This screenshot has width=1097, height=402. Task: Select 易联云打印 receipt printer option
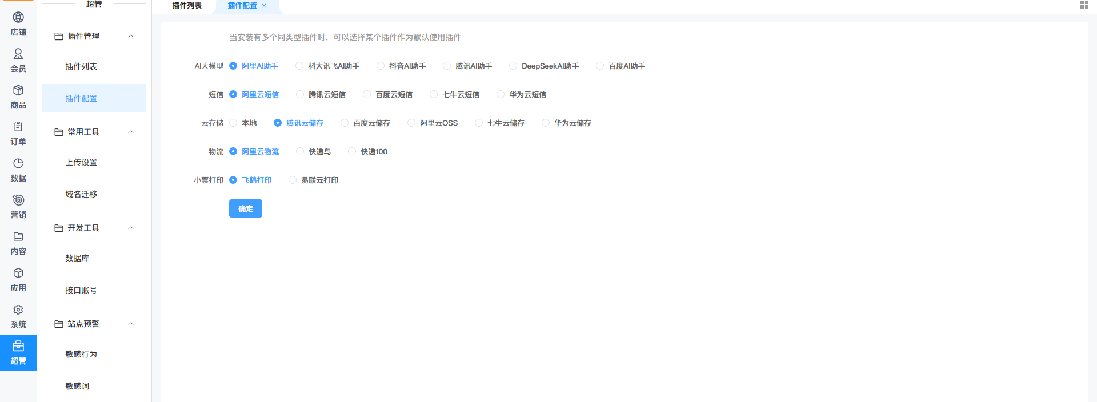coord(314,180)
